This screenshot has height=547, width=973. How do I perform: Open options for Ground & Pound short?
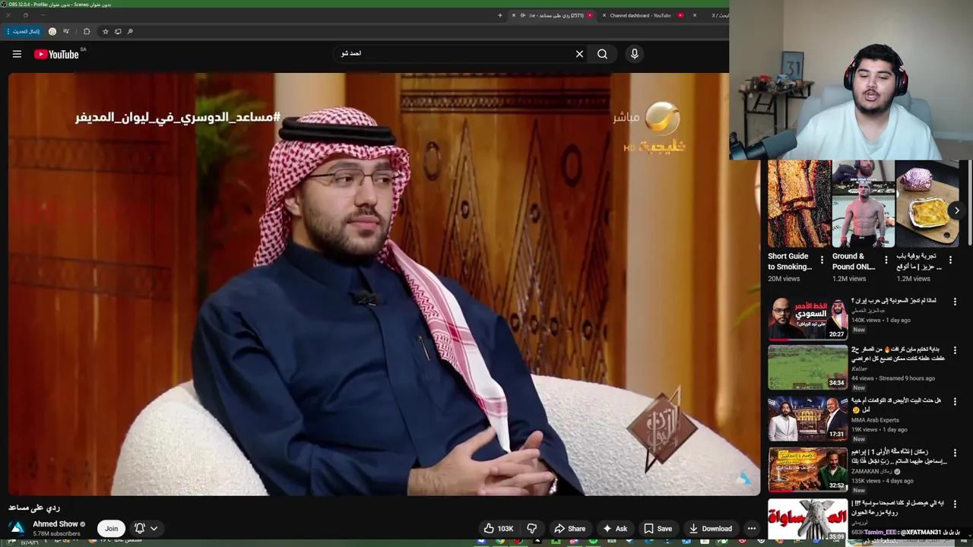click(886, 261)
